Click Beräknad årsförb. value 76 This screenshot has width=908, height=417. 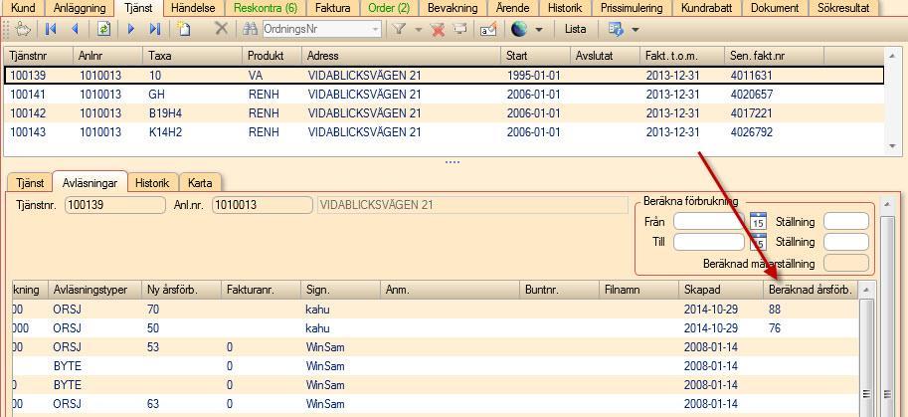pos(775,328)
